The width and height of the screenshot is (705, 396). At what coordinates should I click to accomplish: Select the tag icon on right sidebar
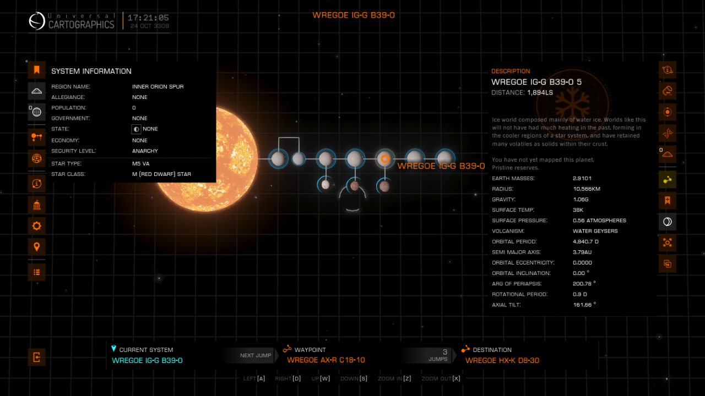coord(668,91)
